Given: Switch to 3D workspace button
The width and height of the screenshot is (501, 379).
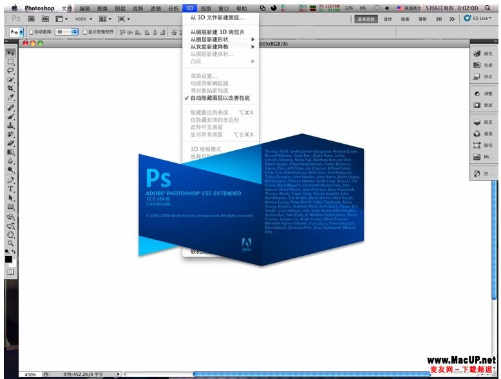Looking at the screenshot, I should [439, 19].
